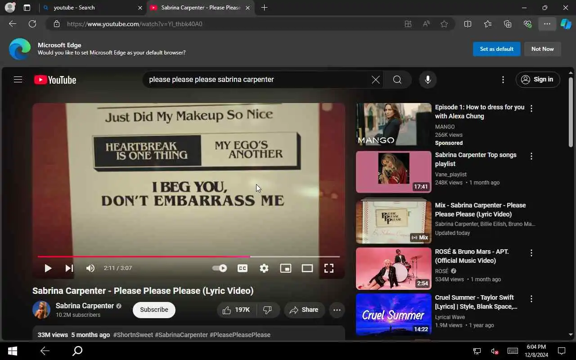Open YouTube settings three-dot menu

point(503,80)
